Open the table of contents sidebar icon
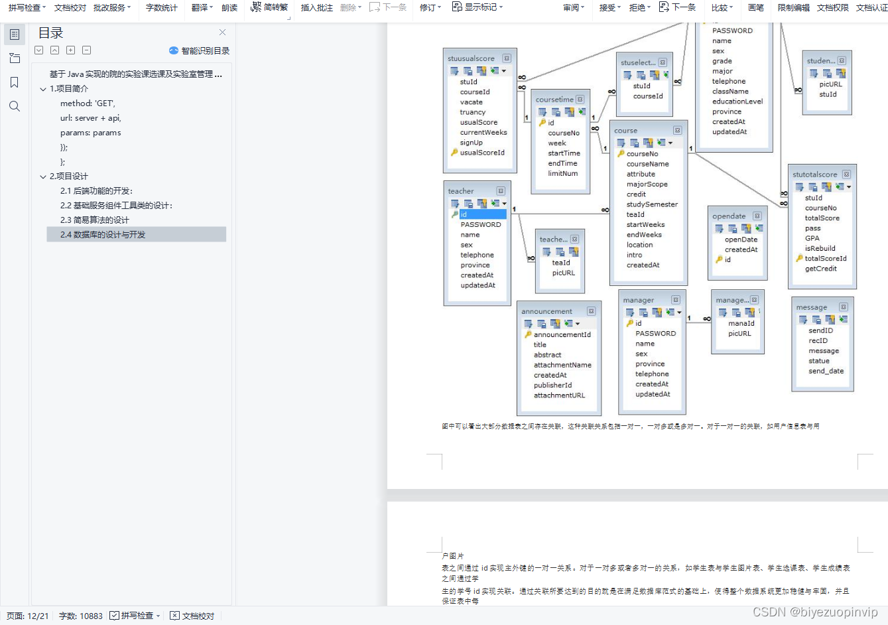 click(x=15, y=35)
